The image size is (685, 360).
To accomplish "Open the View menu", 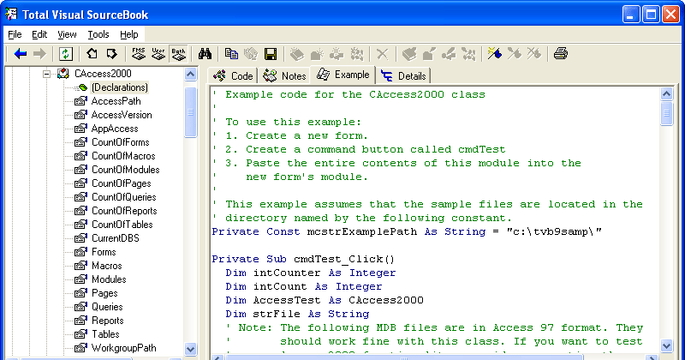I will (67, 34).
